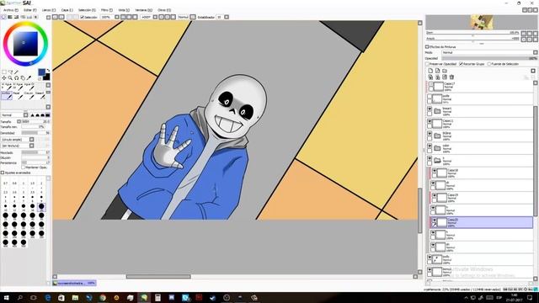This screenshot has width=539, height=303.
Task: Enable Preservar Opacidad checkbox
Action: point(428,64)
